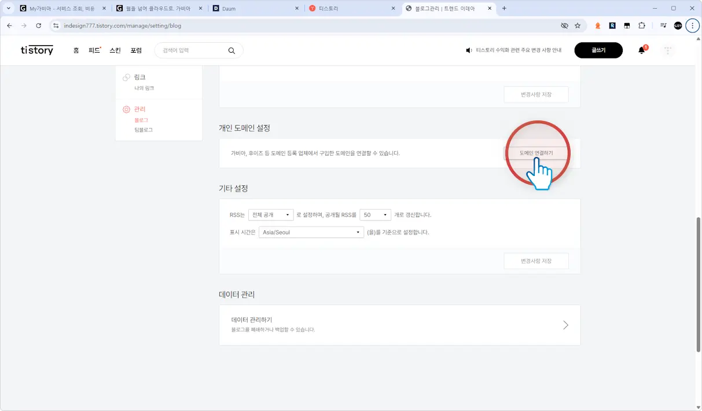Click the 도메인 연결하기 button
This screenshot has height=411, width=702.
click(x=536, y=152)
